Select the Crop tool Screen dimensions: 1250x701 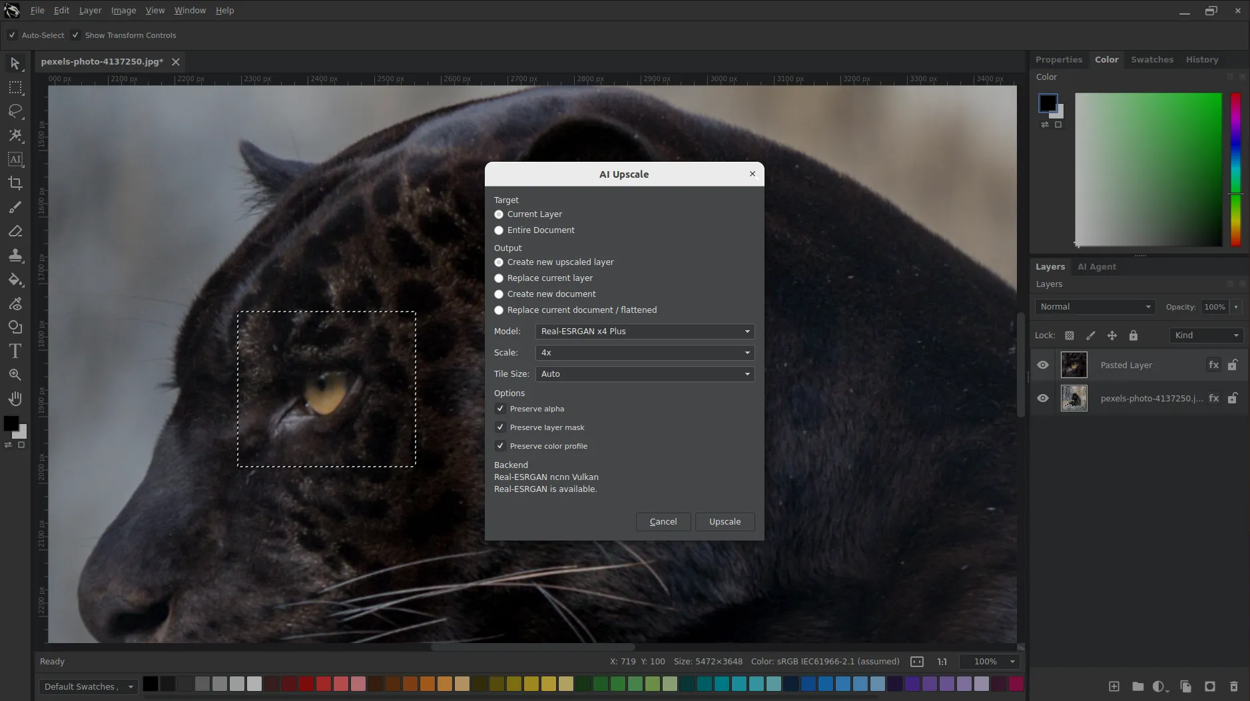[x=15, y=183]
